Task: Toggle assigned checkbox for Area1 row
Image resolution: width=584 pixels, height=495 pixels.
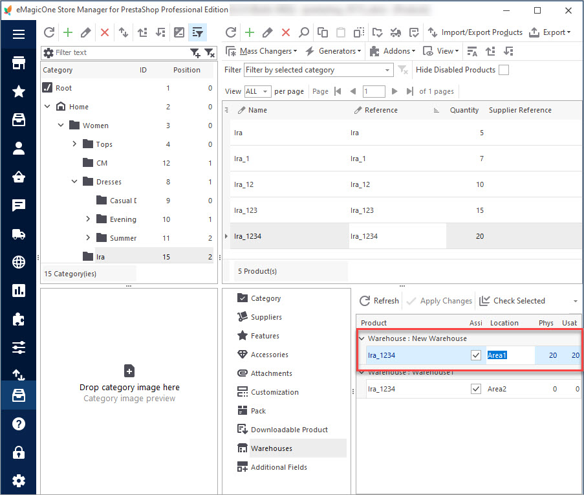Action: click(475, 355)
